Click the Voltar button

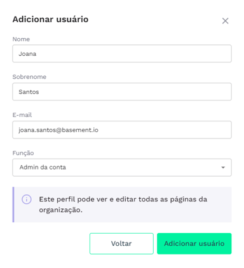coord(121,244)
